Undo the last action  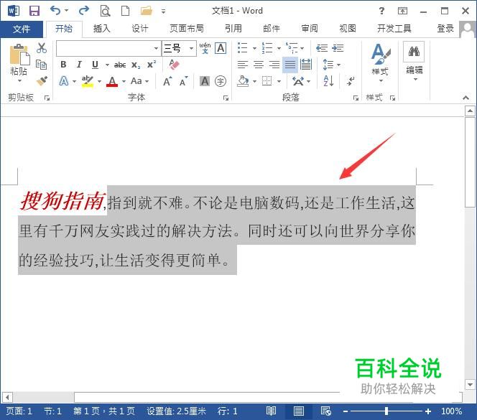coord(55,11)
